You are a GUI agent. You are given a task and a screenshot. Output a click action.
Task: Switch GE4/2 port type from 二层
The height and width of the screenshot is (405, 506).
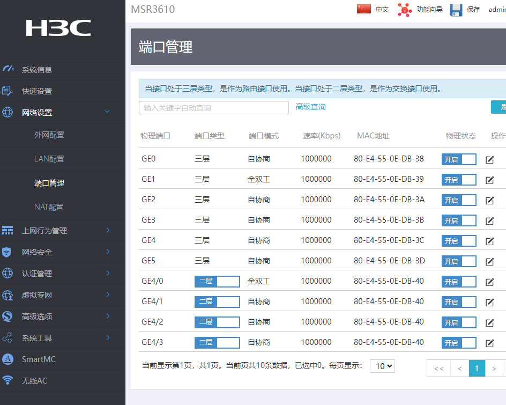click(x=217, y=322)
